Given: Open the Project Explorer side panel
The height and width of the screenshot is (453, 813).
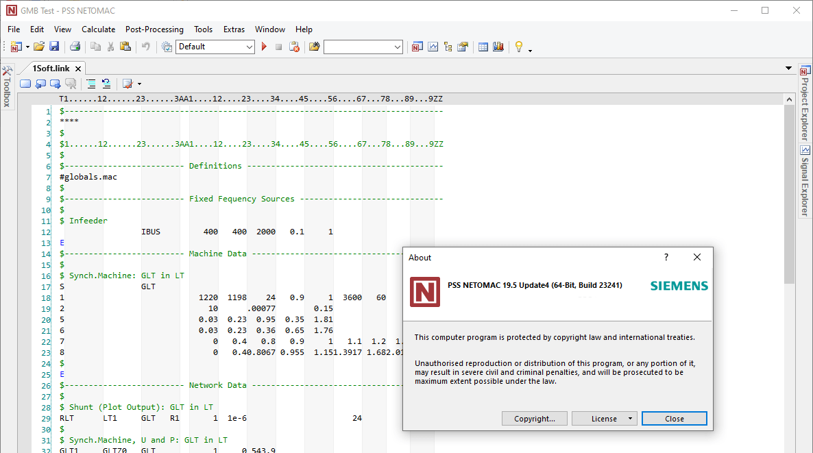Looking at the screenshot, I should click(805, 103).
